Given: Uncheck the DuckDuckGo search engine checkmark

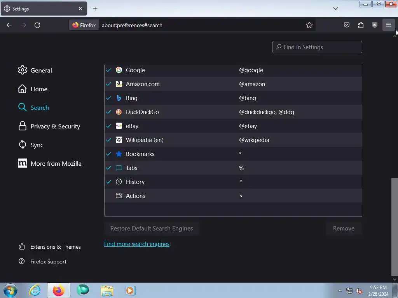Looking at the screenshot, I should (x=109, y=112).
